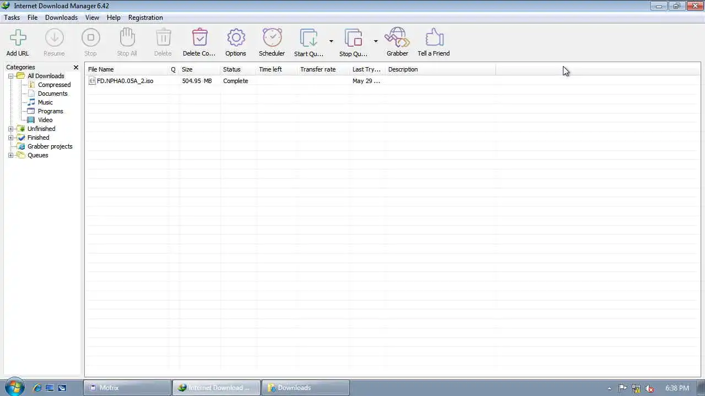
Task: Click the Switch between windows icon
Action: 62,388
